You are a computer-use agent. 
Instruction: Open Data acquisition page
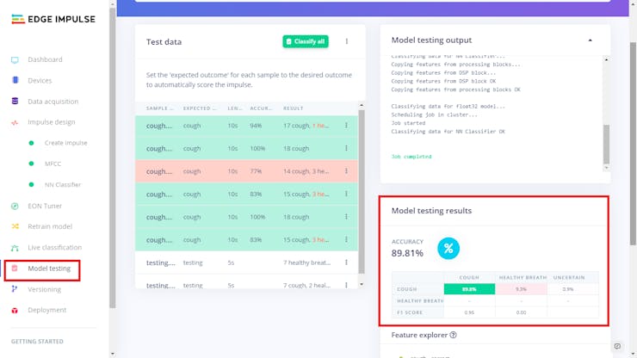click(x=53, y=102)
